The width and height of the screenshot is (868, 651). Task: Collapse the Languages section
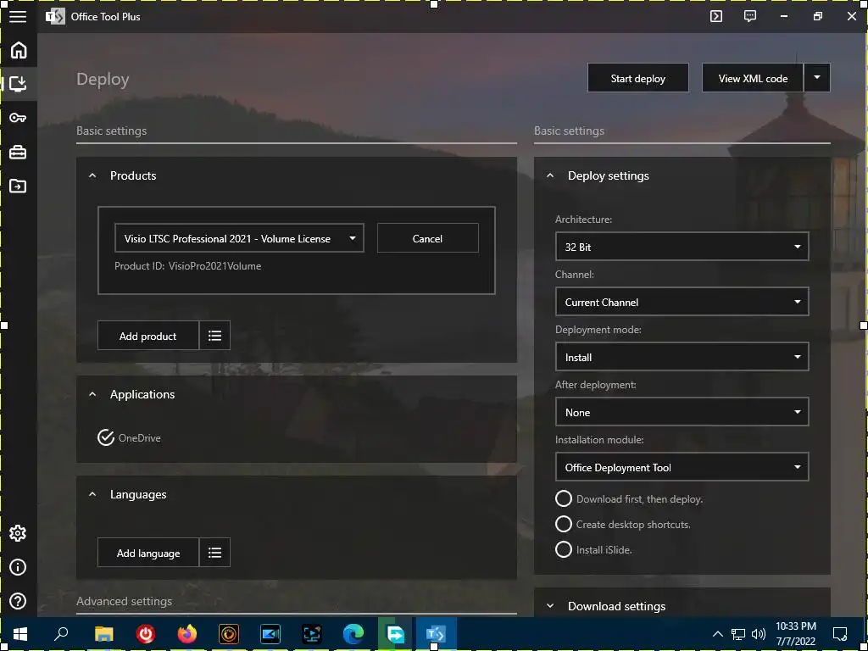coord(92,494)
